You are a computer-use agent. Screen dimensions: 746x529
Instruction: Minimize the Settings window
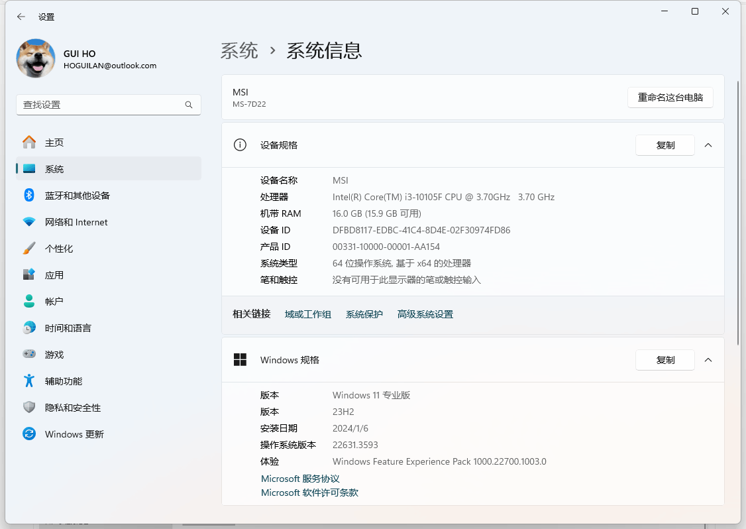click(x=665, y=11)
